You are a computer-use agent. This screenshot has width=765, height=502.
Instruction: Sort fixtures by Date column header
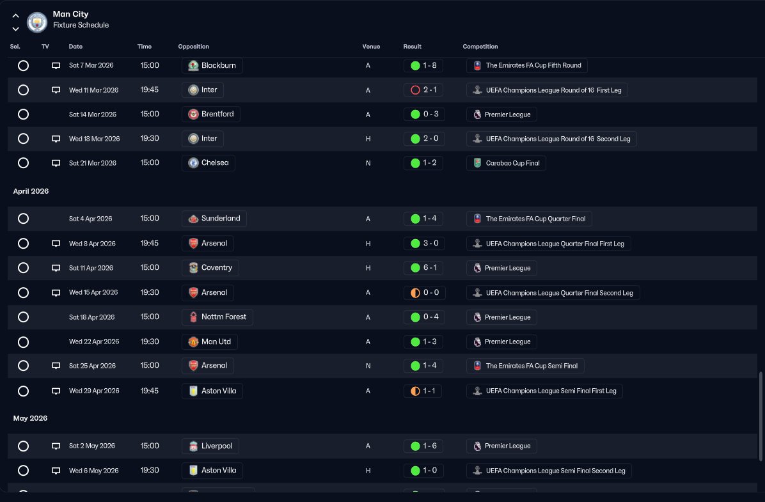pyautogui.click(x=75, y=46)
